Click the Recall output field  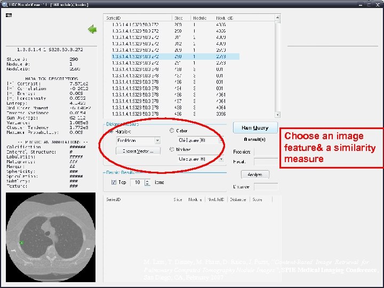tap(266, 162)
